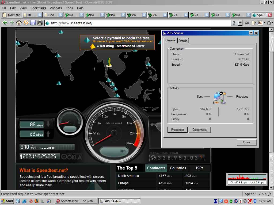
Task: Open a New tab
Action: 12,15
